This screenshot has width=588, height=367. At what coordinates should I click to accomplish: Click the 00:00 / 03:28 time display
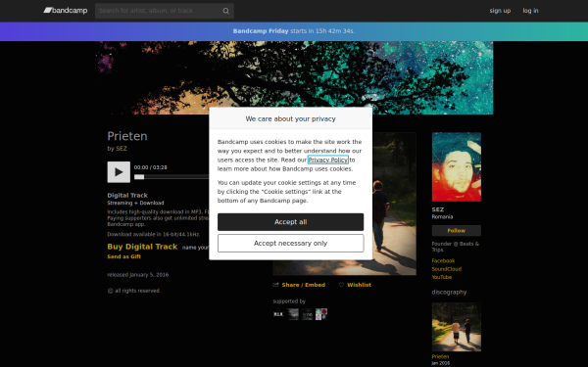(x=151, y=167)
